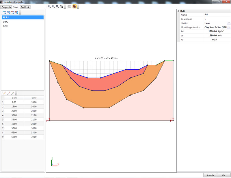Click the Y [m] column header

tap(34, 98)
